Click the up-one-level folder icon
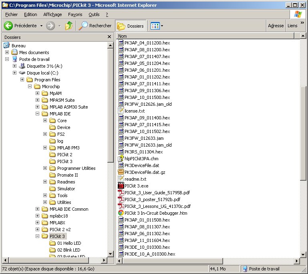Viewport: 308px width, 274px height. tap(69, 26)
